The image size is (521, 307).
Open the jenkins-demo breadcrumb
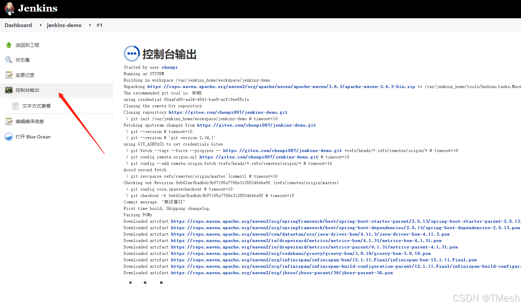click(x=64, y=25)
